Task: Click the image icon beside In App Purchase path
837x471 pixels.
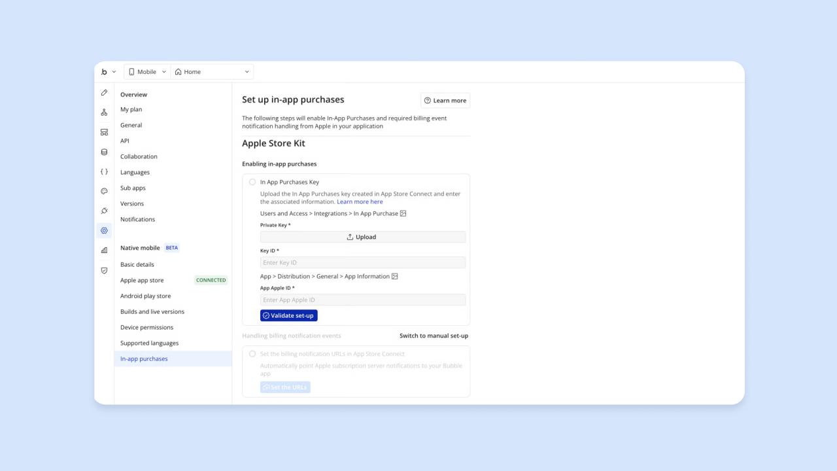Action: pos(403,213)
